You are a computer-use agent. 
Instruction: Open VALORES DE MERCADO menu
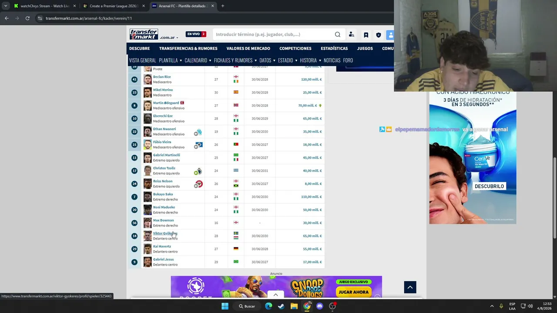click(248, 48)
